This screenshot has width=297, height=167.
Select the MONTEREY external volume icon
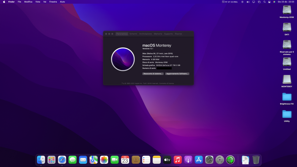pyautogui.click(x=287, y=79)
